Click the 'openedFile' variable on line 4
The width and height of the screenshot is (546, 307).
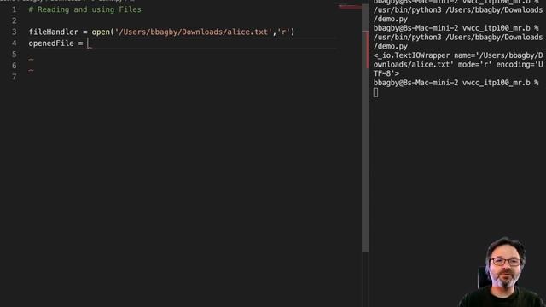coord(51,43)
